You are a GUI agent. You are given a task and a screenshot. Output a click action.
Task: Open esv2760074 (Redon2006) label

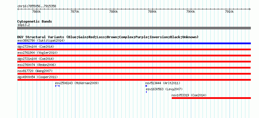[37, 65]
